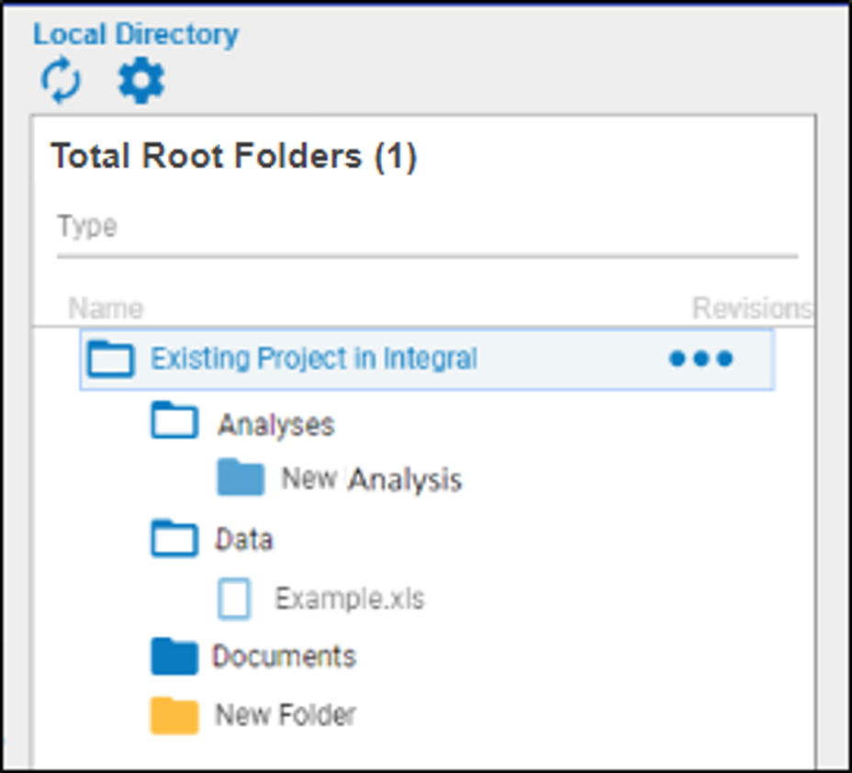This screenshot has height=773, width=852.
Task: Click the Documents folder icon
Action: tap(174, 656)
